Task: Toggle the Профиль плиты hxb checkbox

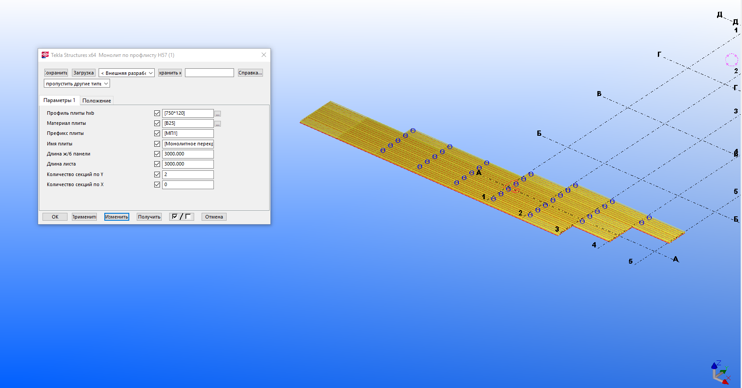Action: (x=157, y=113)
